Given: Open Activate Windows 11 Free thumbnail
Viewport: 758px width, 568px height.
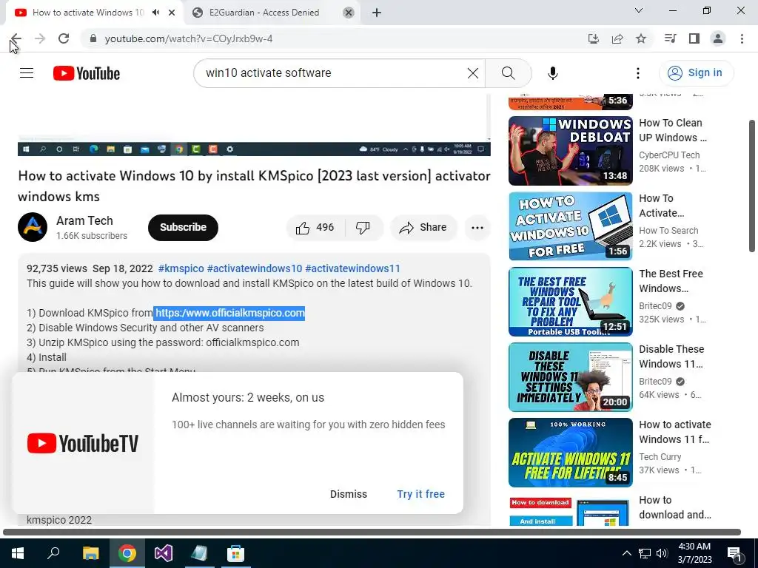Looking at the screenshot, I should [x=571, y=453].
